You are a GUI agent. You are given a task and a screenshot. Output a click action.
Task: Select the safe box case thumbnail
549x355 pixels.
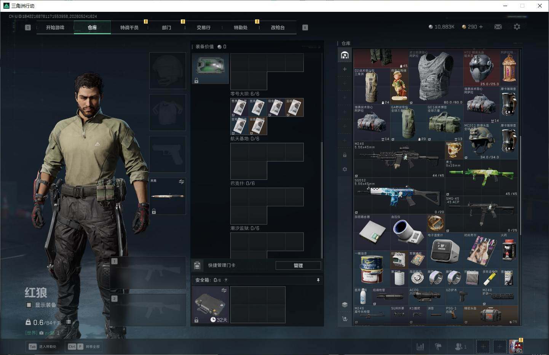click(x=210, y=305)
